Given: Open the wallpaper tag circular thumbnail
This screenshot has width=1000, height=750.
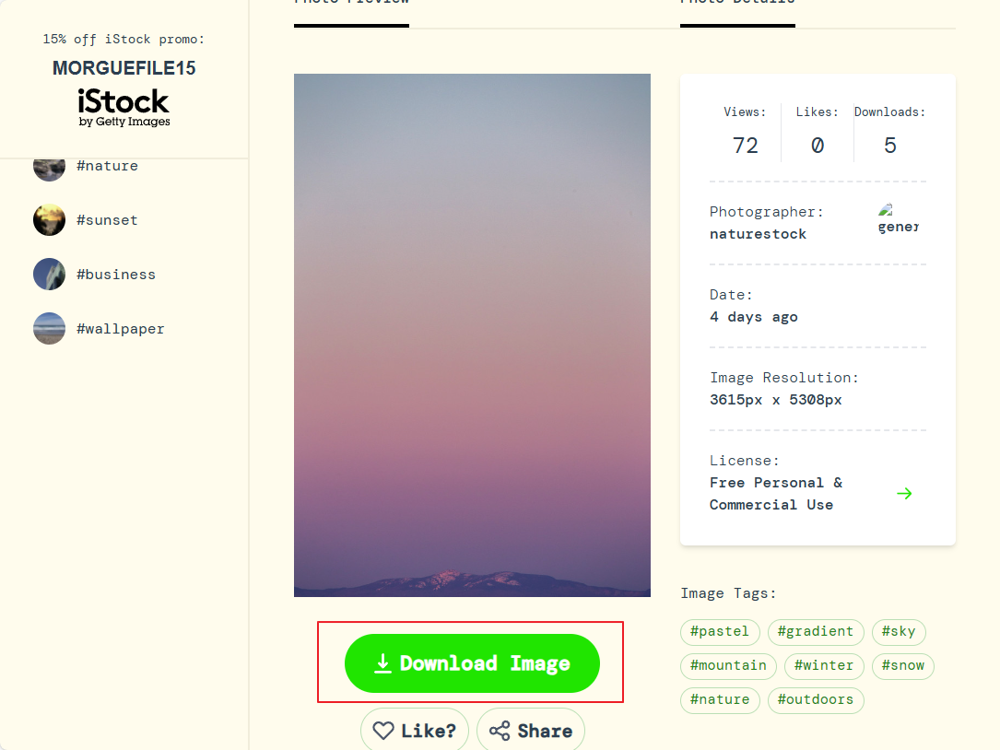Looking at the screenshot, I should 49,328.
